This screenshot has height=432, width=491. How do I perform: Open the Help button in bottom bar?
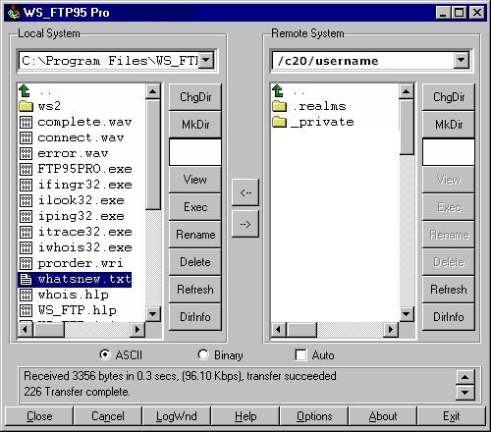(x=245, y=416)
